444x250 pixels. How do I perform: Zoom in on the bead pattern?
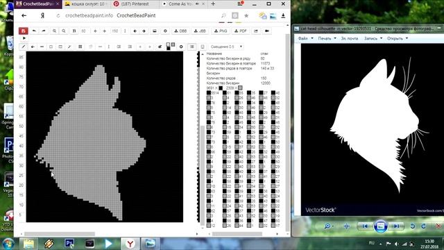[x=54, y=31]
